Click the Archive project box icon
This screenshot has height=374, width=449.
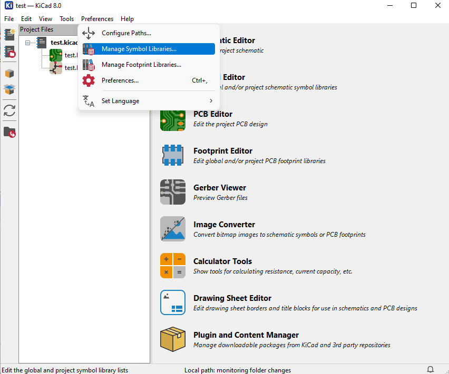[x=9, y=74]
